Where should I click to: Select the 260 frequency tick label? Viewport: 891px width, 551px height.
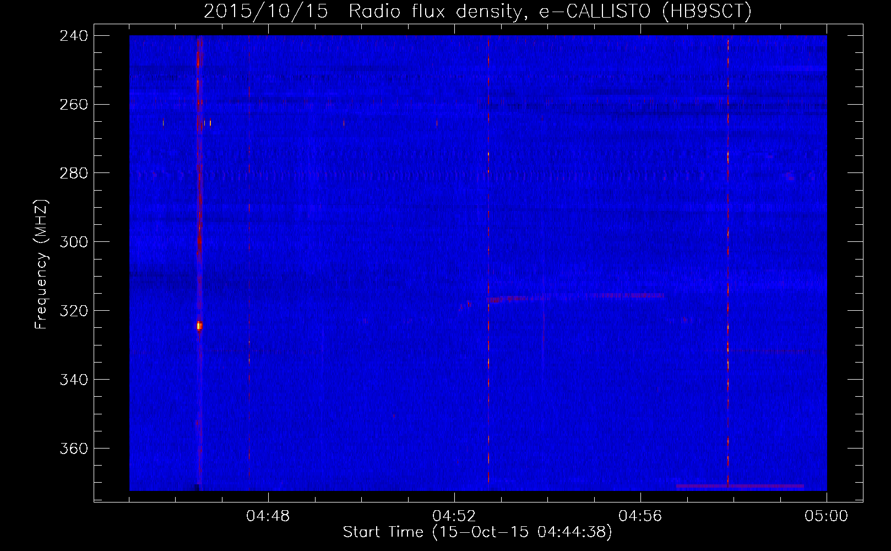(x=73, y=105)
